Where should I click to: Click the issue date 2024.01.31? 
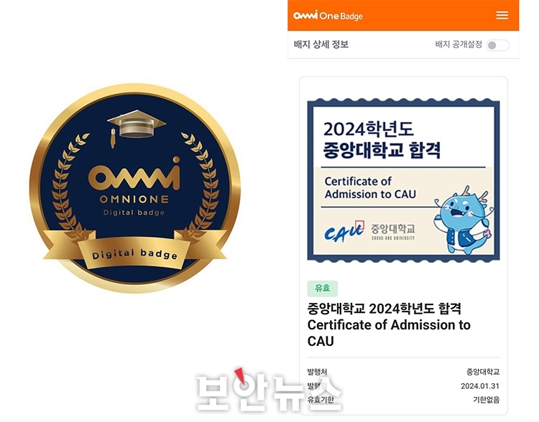point(480,386)
